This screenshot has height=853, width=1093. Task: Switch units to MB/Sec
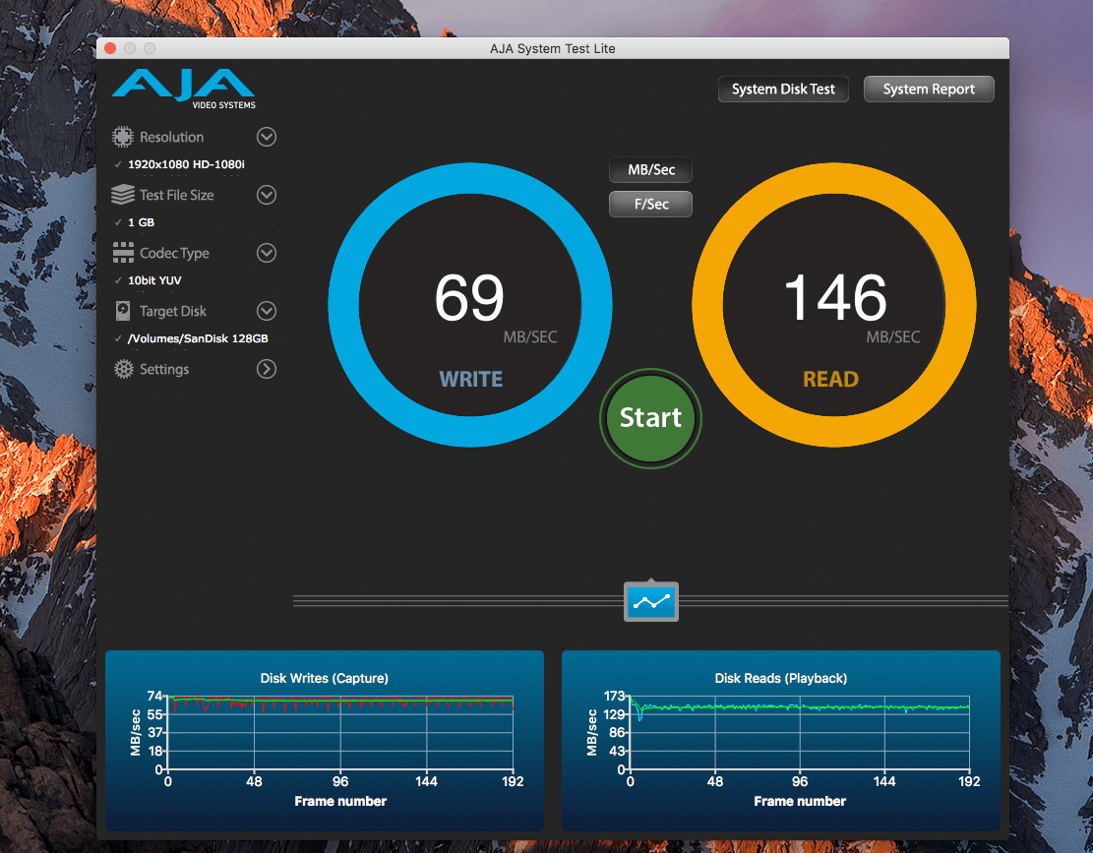[x=651, y=170]
